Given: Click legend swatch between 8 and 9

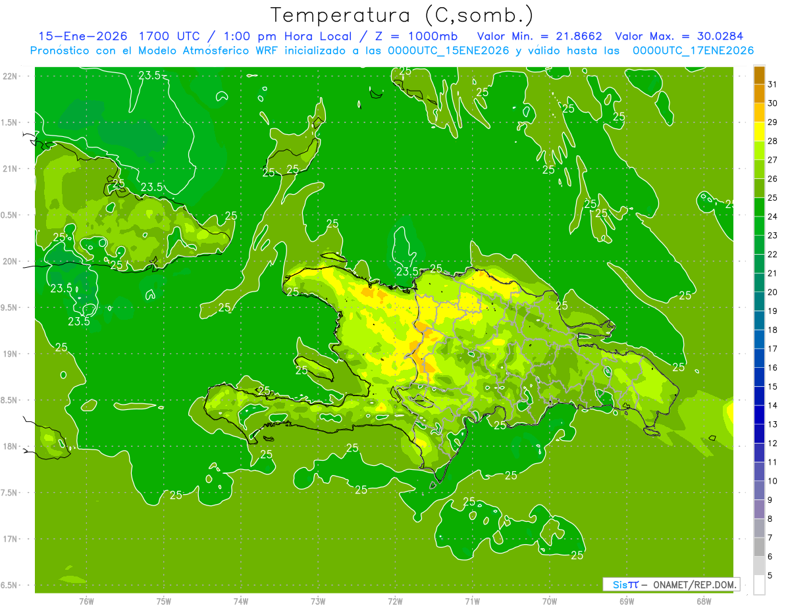Looking at the screenshot, I should 759,510.
